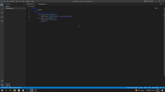Open the brown box app on taskbar

[x=36, y=90]
